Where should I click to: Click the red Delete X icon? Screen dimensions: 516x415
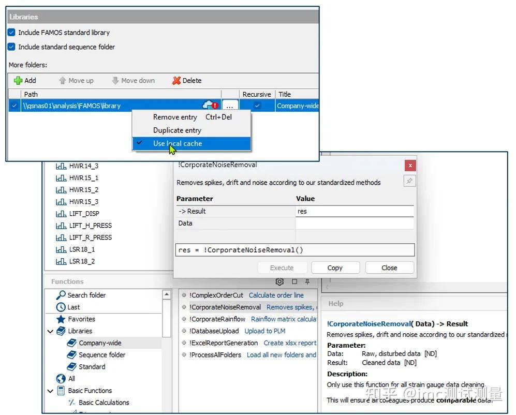[176, 81]
